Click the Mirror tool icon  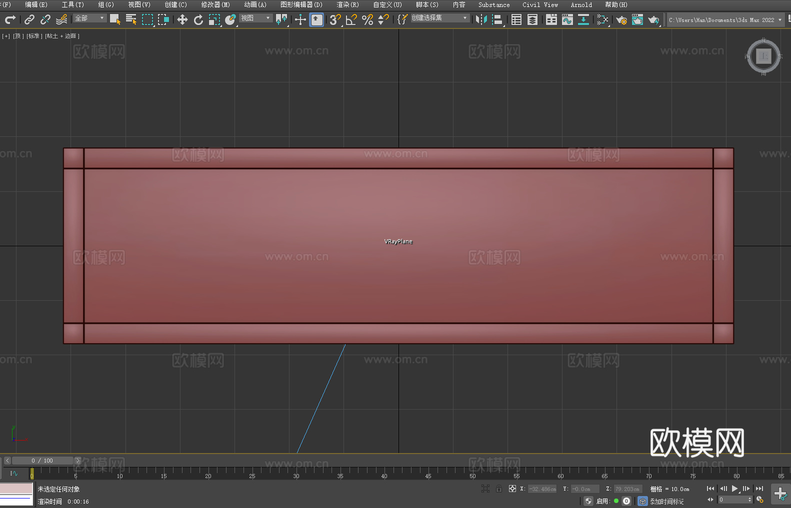click(x=481, y=19)
